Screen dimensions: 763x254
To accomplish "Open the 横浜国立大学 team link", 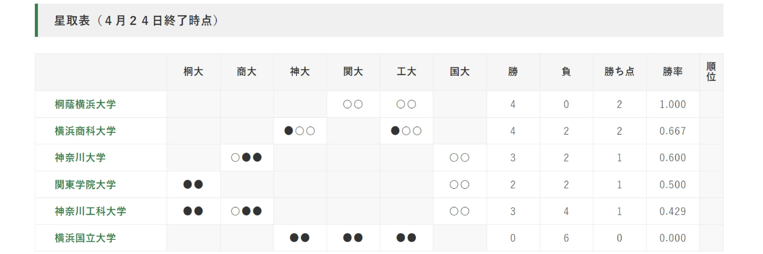I will pos(85,238).
